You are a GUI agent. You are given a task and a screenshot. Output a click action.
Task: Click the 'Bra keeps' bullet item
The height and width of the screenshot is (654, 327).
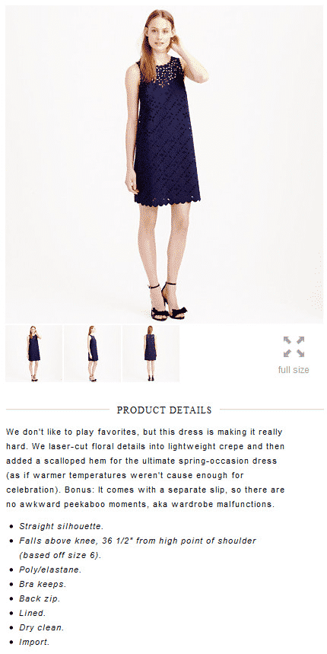[x=43, y=585]
